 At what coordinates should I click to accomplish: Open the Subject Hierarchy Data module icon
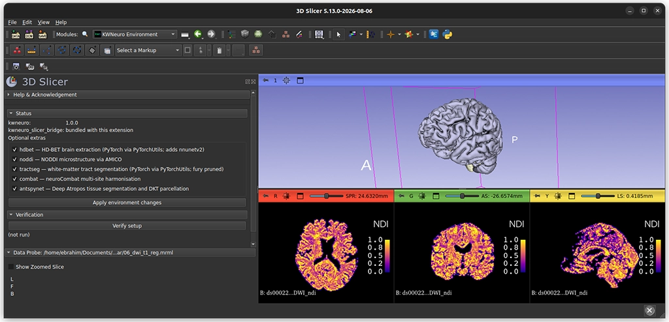pos(232,35)
